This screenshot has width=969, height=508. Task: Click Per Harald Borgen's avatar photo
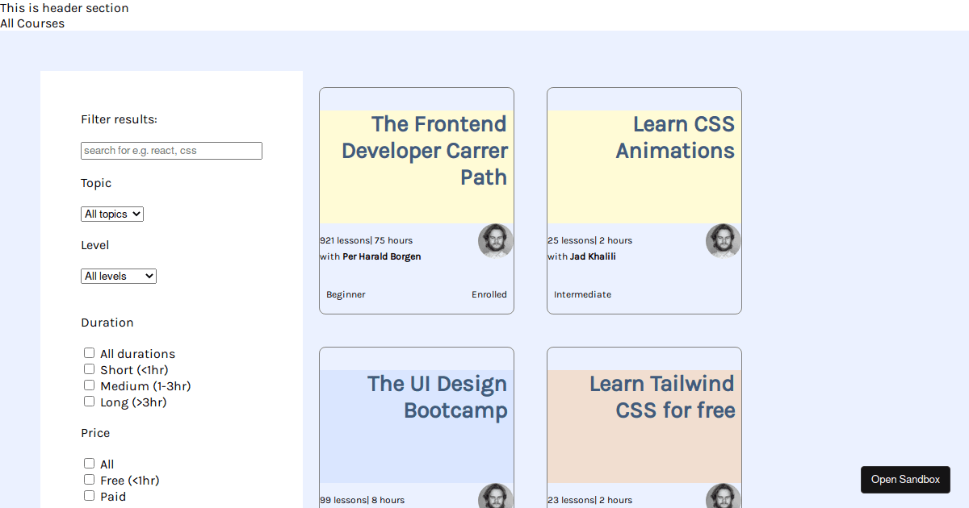pyautogui.click(x=496, y=241)
